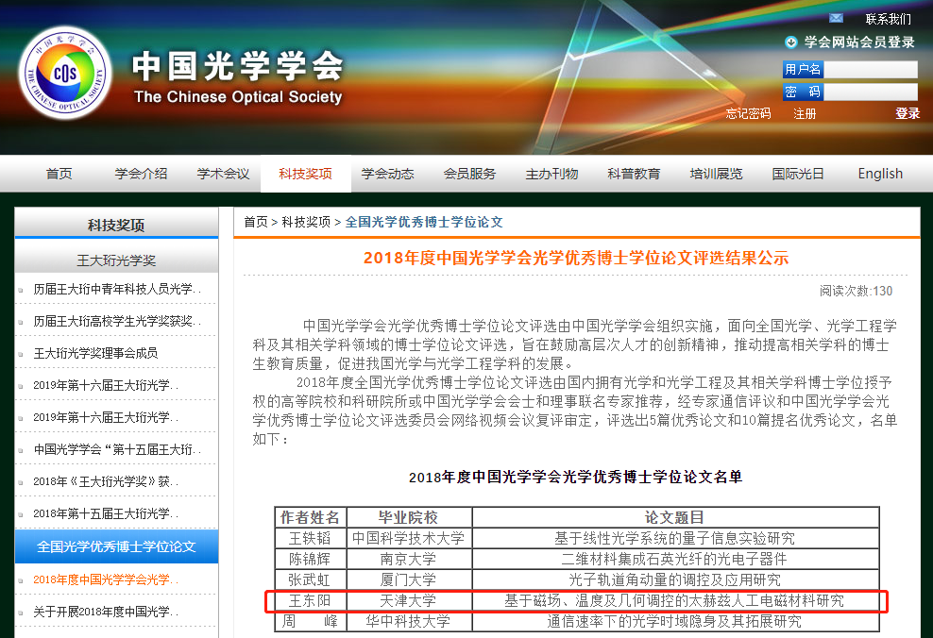Click the 忘记密码 forgot password link
This screenshot has height=638, width=933.
(748, 113)
